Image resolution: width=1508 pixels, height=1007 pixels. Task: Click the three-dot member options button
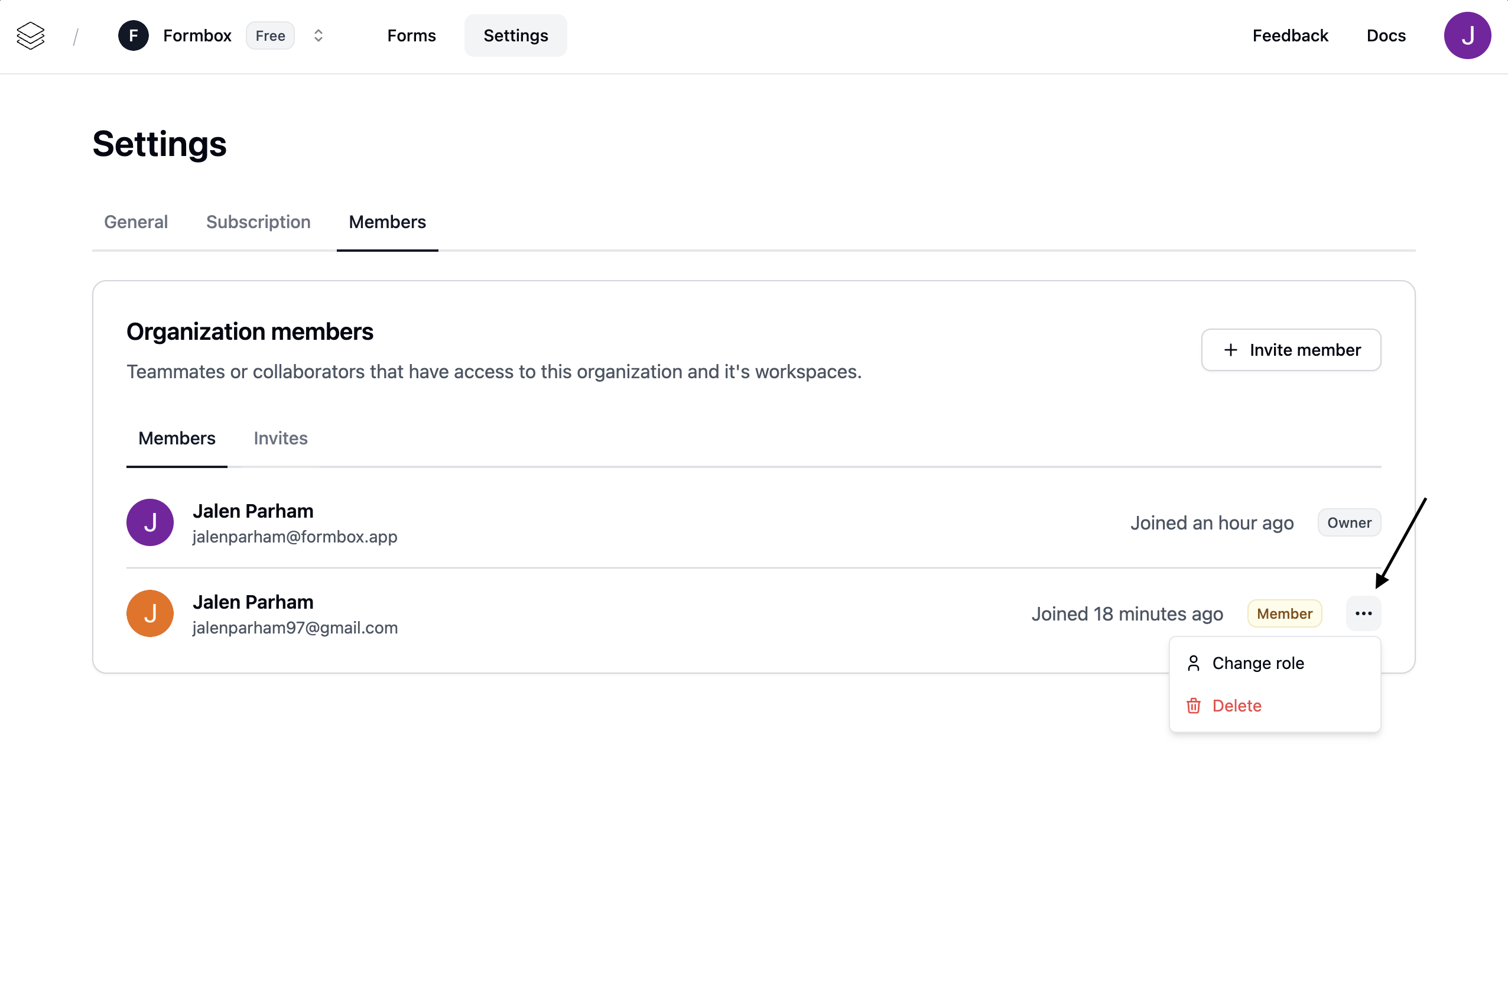point(1363,613)
